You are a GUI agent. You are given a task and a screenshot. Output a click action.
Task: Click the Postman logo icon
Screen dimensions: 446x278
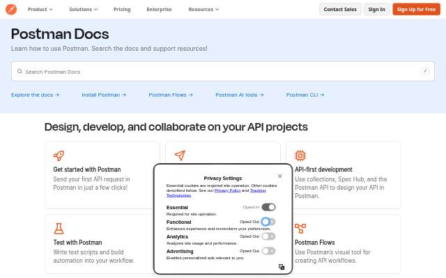pyautogui.click(x=11, y=9)
